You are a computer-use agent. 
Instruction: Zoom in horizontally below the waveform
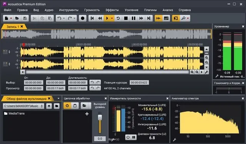[192, 72]
